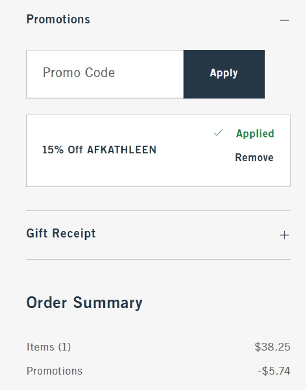Click the green applied checkmark icon

[218, 133]
